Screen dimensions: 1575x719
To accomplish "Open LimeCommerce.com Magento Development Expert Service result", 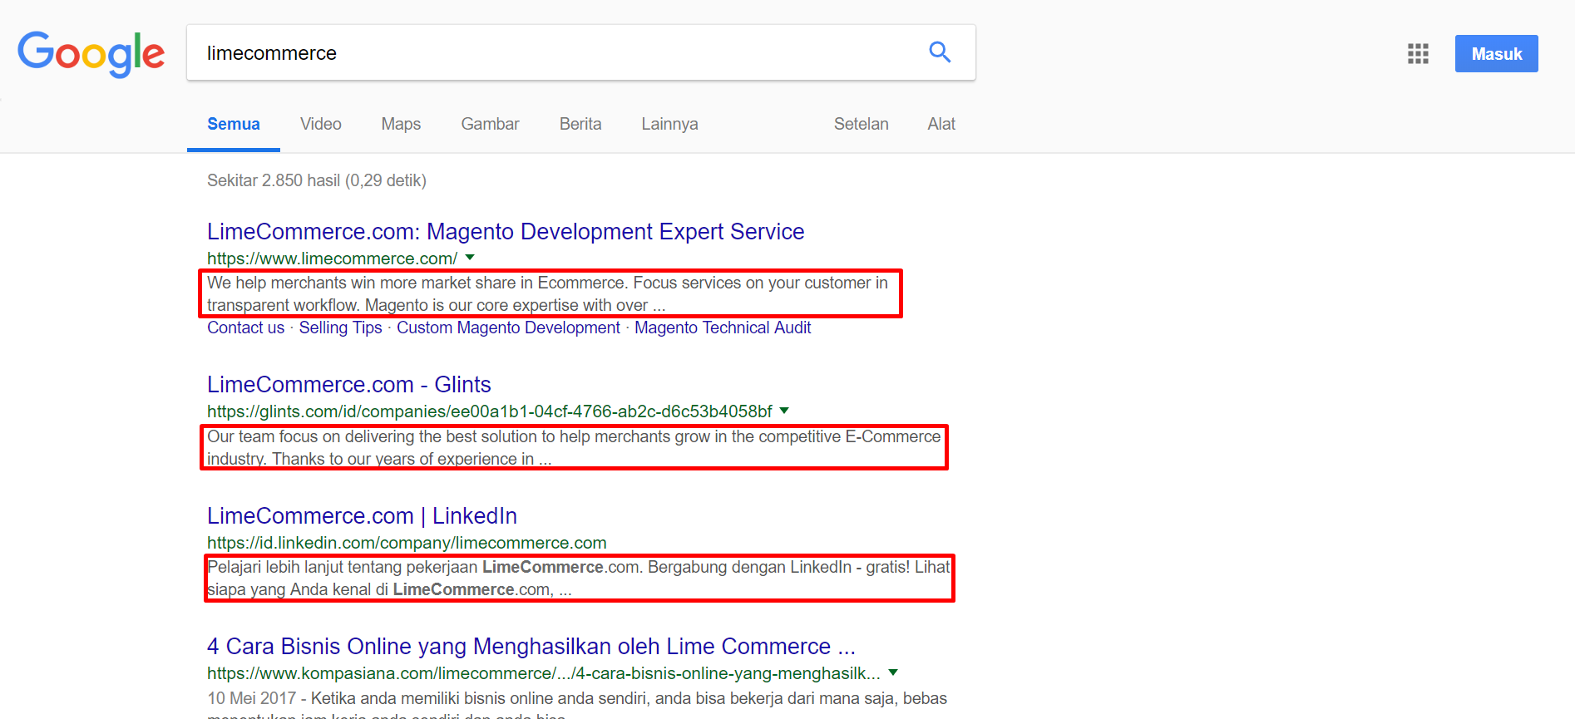I will pyautogui.click(x=506, y=231).
